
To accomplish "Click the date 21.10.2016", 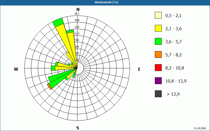I will point(200,128).
